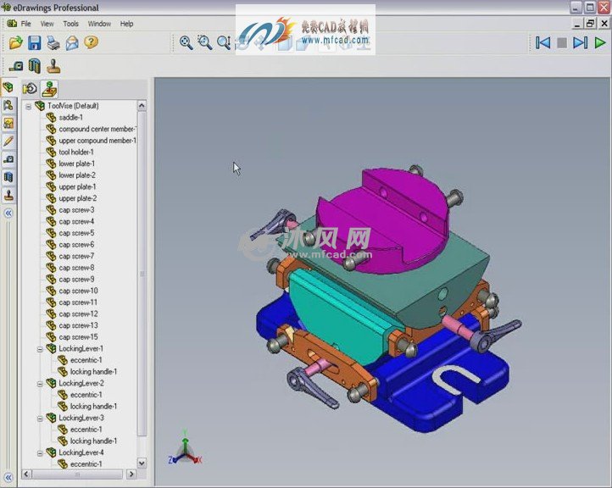Advance to next animation frame

(580, 42)
